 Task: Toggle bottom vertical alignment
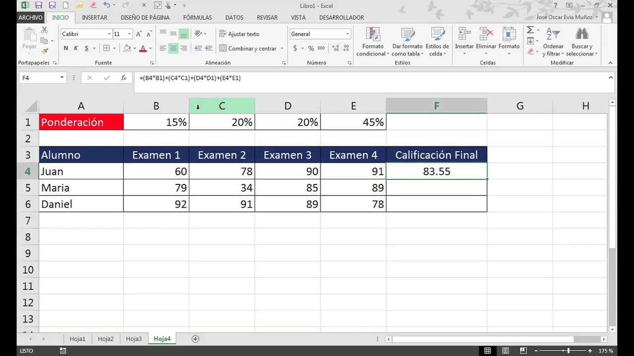point(184,34)
